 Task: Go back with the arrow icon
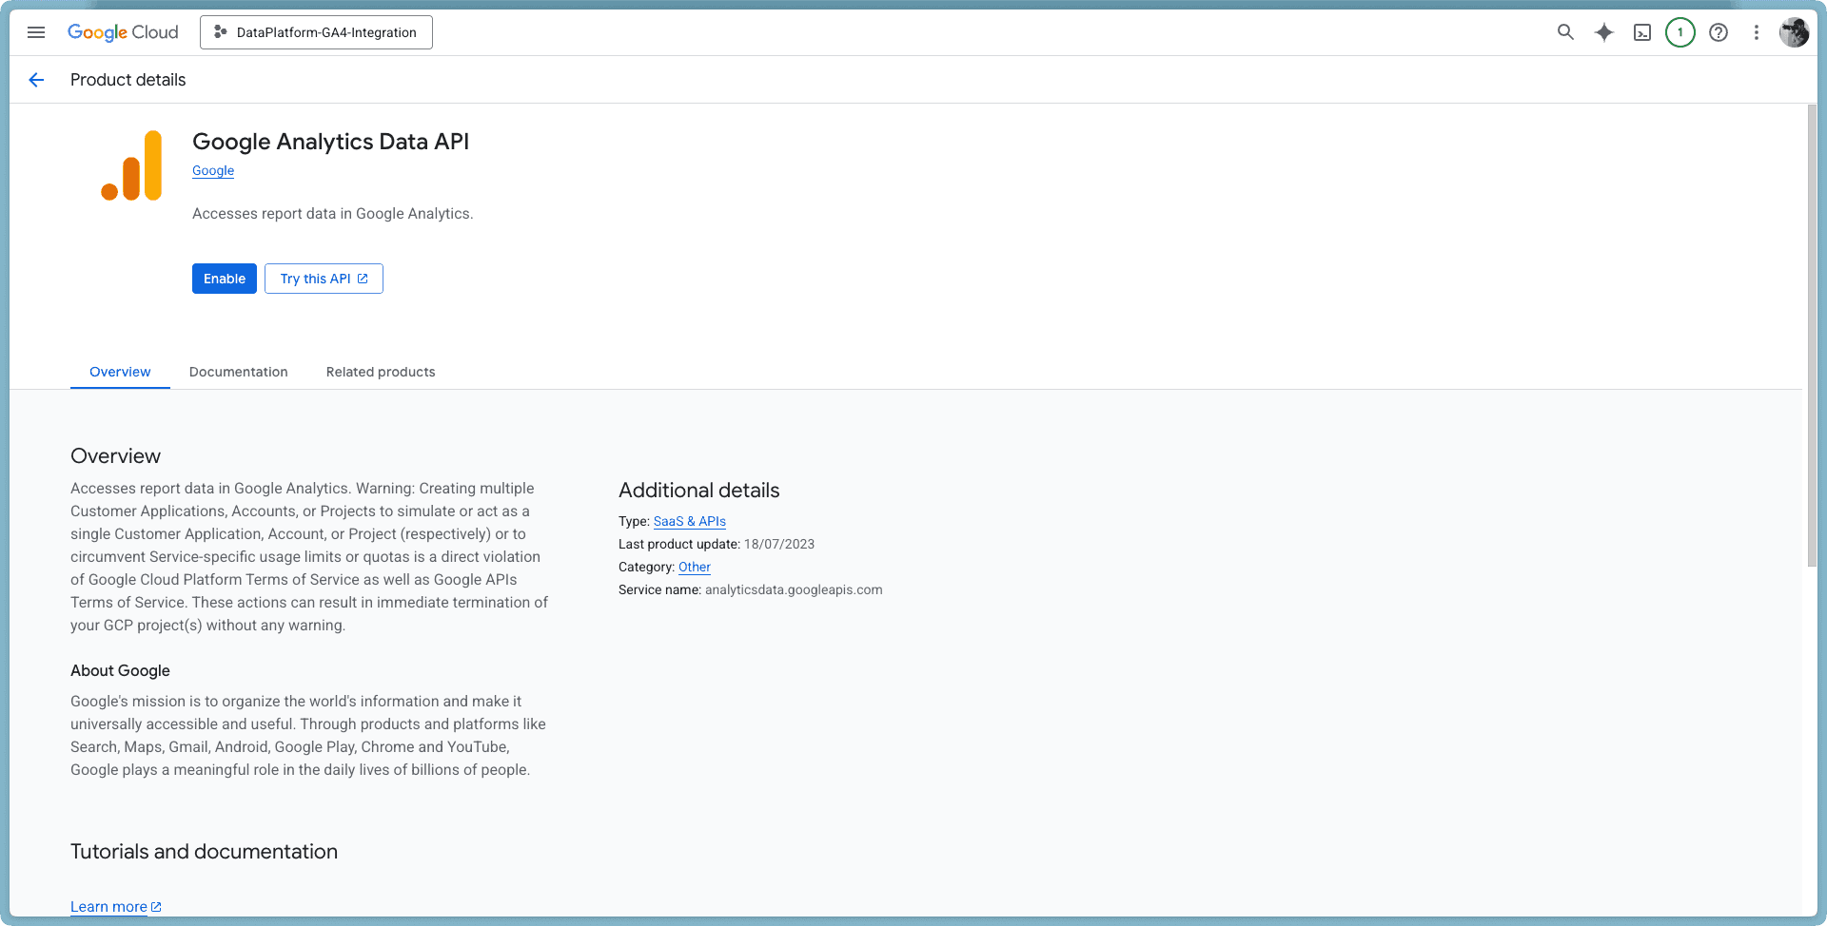pyautogui.click(x=36, y=80)
